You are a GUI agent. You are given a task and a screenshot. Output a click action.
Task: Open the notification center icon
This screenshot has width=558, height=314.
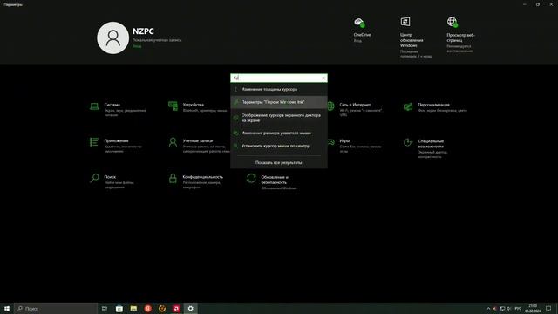pos(548,308)
